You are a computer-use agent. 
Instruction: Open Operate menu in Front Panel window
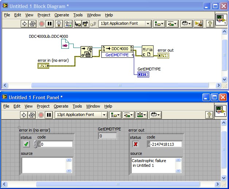(x=61, y=106)
